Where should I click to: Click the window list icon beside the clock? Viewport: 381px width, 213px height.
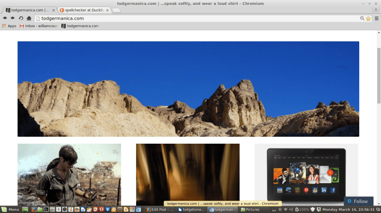tap(378, 210)
